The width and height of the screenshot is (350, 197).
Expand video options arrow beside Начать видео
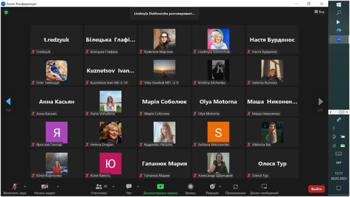tap(58, 187)
